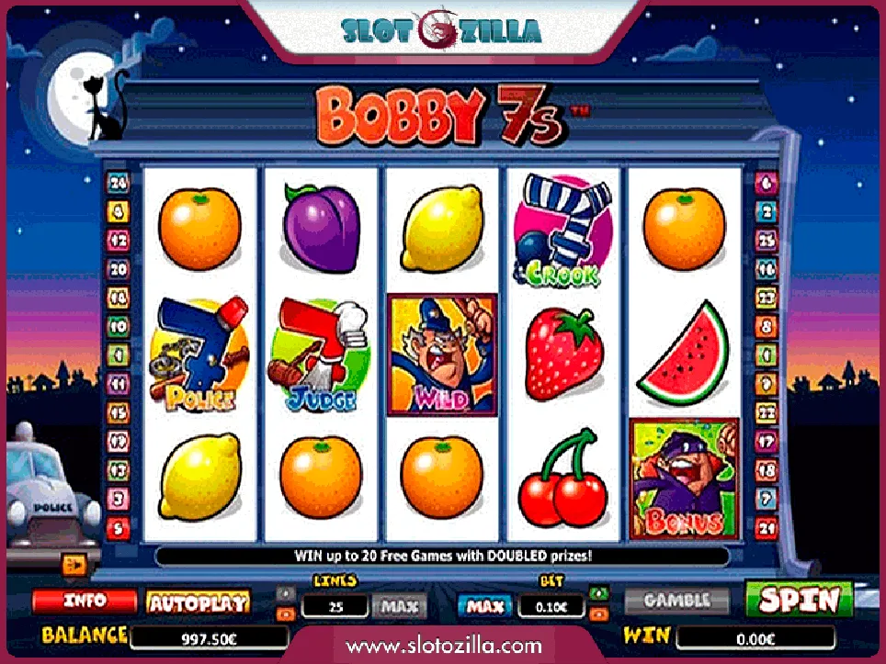Click the cherries symbol

(x=562, y=478)
